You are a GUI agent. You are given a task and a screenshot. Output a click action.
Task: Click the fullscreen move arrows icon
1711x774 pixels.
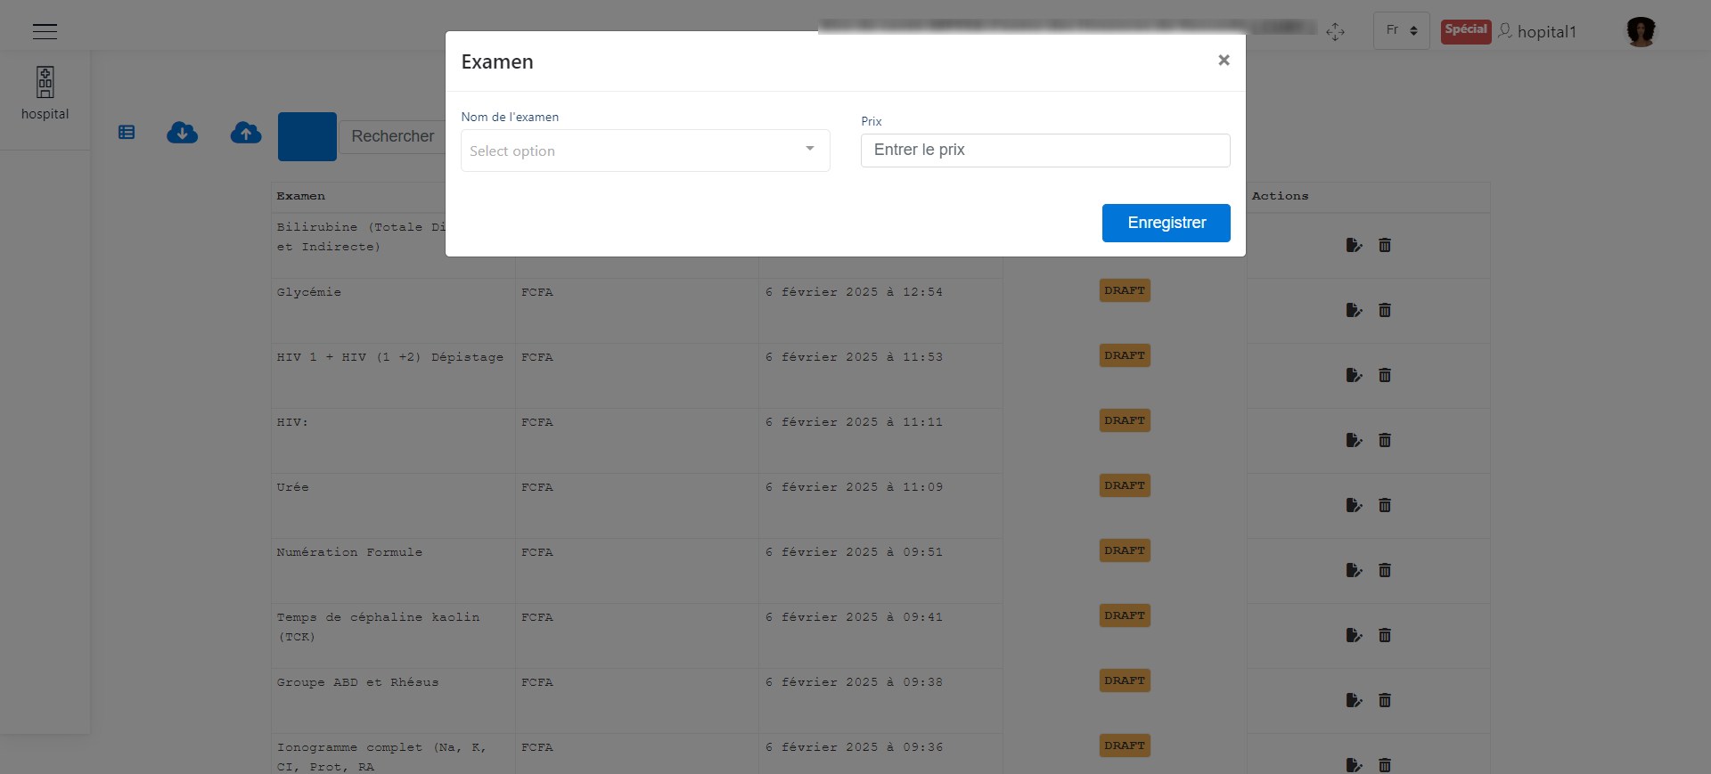click(1335, 32)
